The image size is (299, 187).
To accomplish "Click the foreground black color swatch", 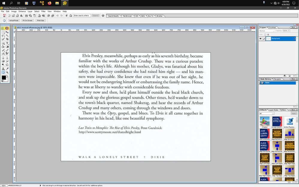I will (4, 78).
